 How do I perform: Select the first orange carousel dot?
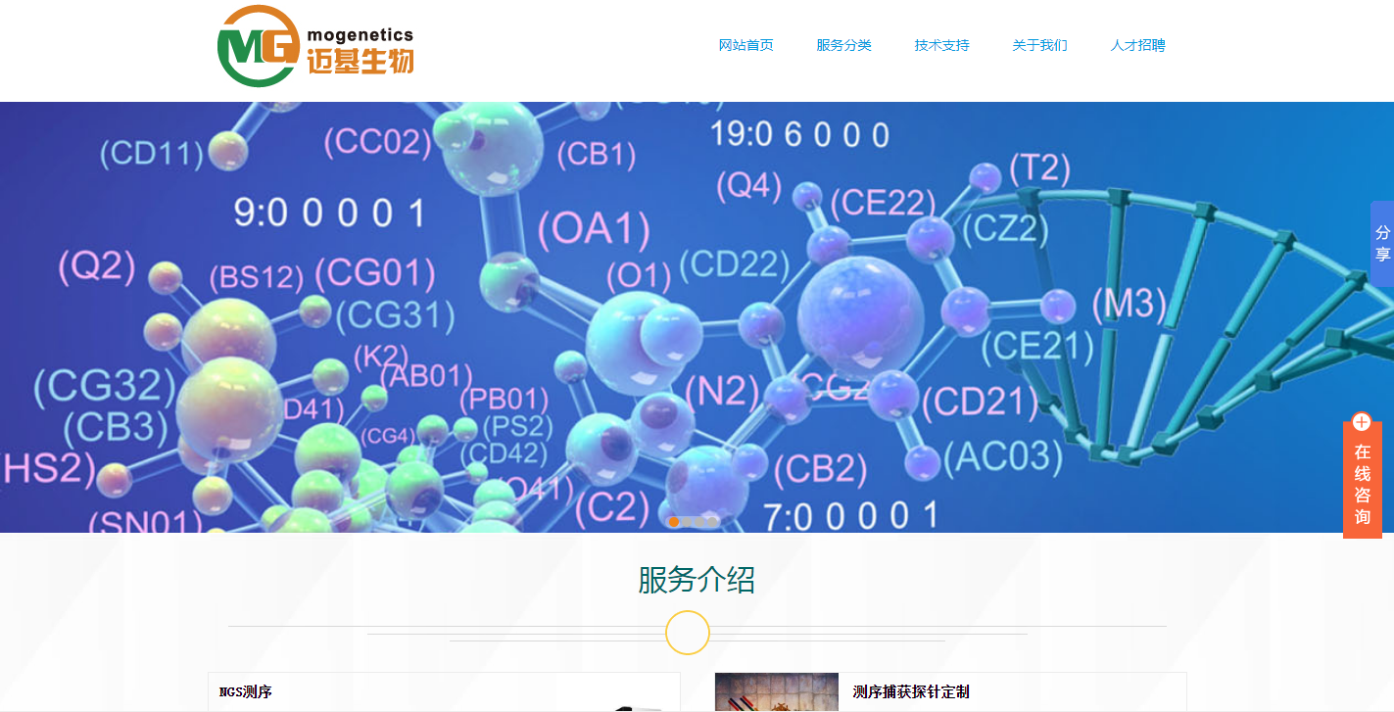click(x=674, y=522)
